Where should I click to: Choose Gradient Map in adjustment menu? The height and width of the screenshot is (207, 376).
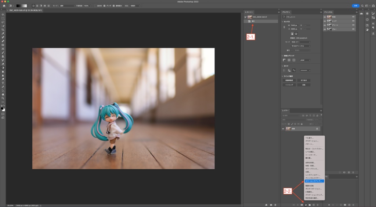click(x=314, y=195)
